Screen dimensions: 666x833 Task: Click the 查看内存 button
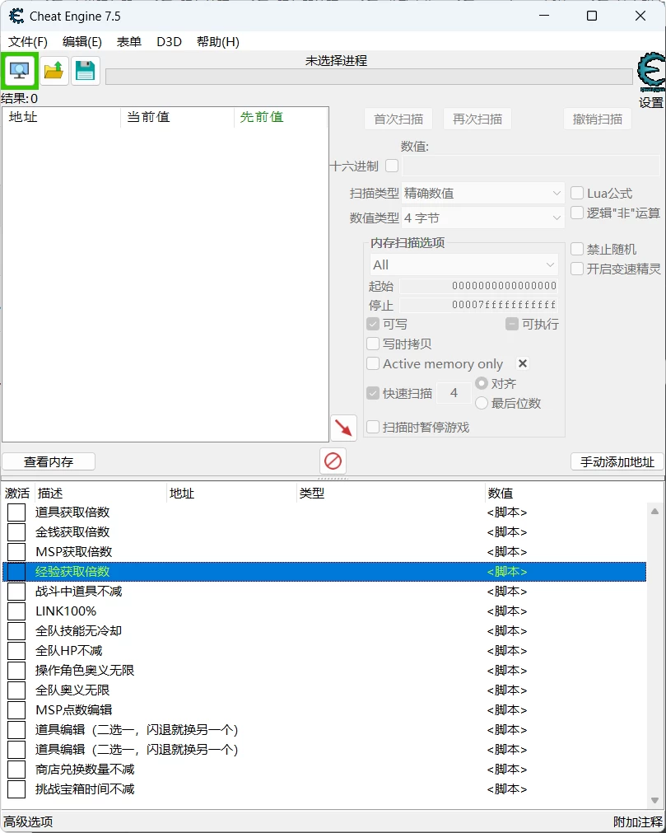pos(49,461)
